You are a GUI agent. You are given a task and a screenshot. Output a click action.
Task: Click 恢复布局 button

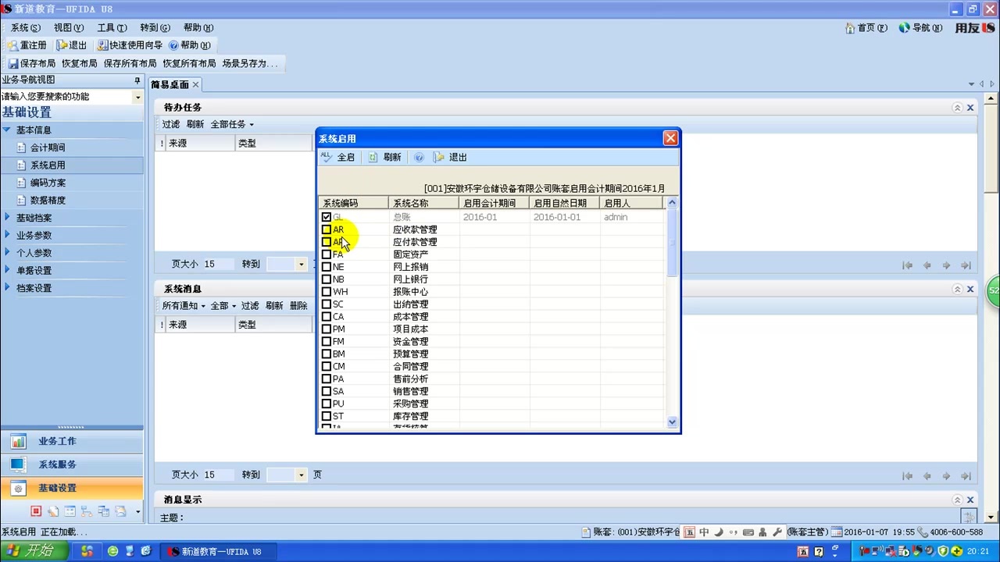point(80,63)
